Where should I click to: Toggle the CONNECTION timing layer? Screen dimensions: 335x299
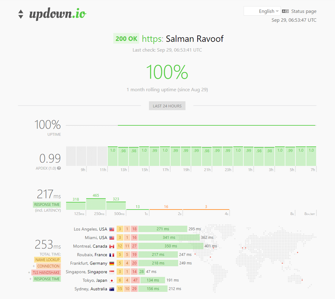click(48, 266)
